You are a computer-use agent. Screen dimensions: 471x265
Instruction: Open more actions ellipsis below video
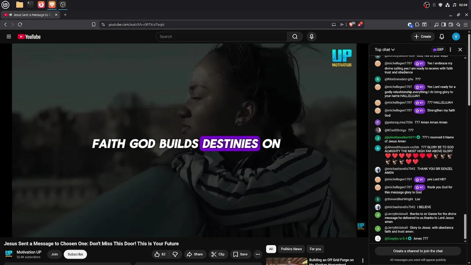click(x=258, y=254)
